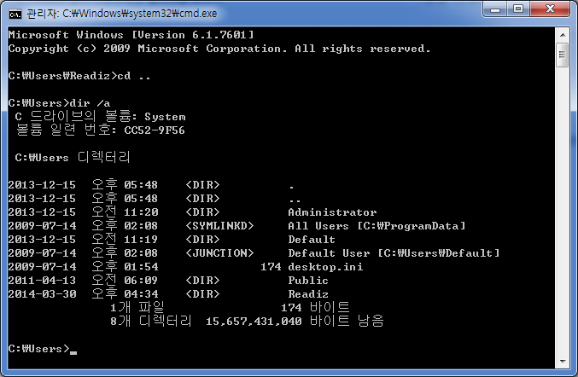
Task: Click the Administrator directory entry
Action: pos(332,212)
